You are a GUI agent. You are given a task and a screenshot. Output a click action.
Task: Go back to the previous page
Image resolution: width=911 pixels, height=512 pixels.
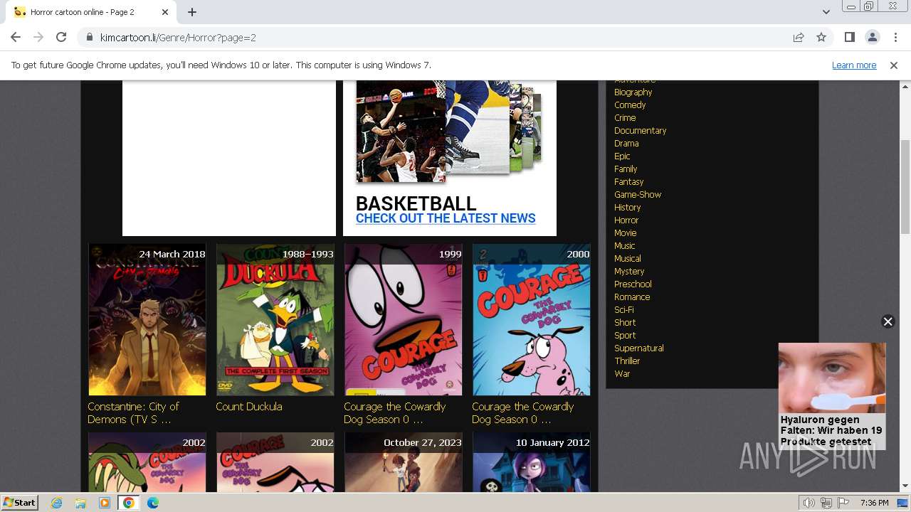tap(16, 37)
